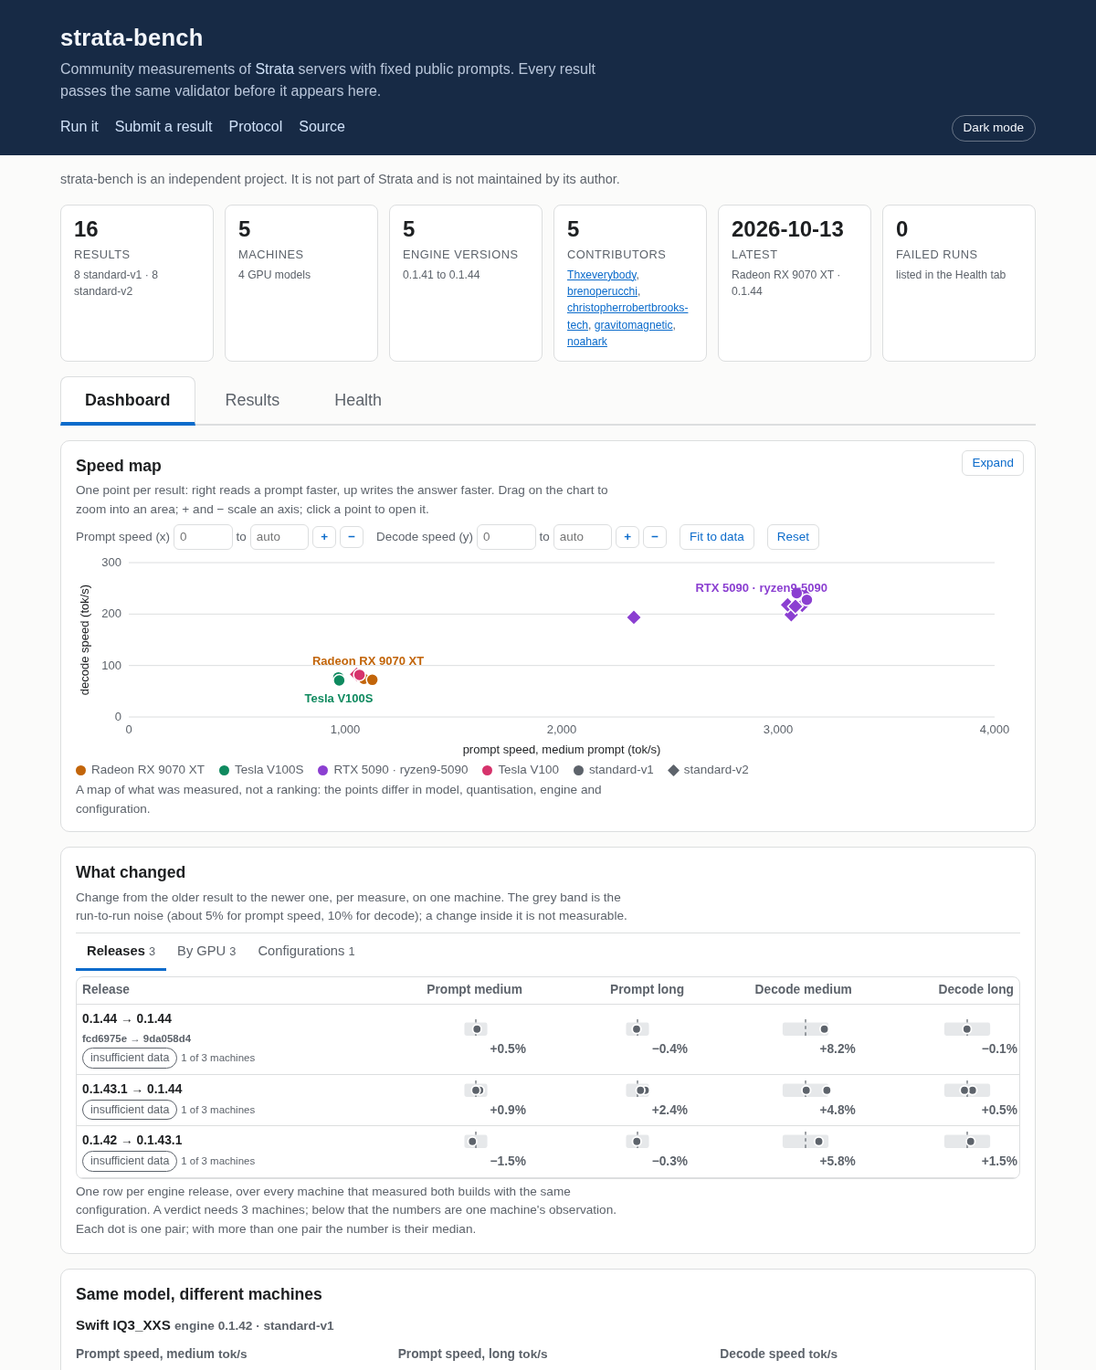Toggle standard-v1 circle legend entry
Image resolution: width=1096 pixels, height=1370 pixels.
pyautogui.click(x=614, y=770)
